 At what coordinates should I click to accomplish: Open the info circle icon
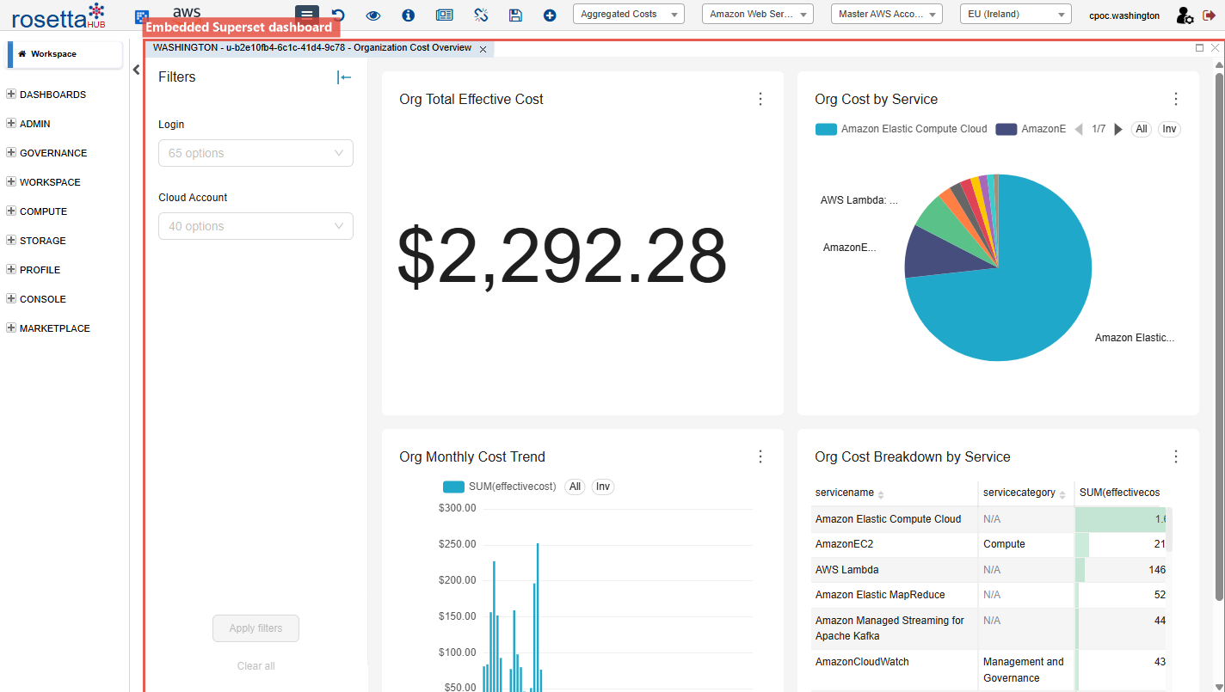(408, 15)
